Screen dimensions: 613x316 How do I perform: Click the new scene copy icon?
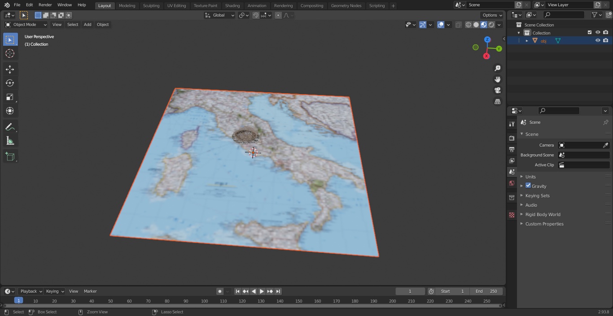coord(518,5)
